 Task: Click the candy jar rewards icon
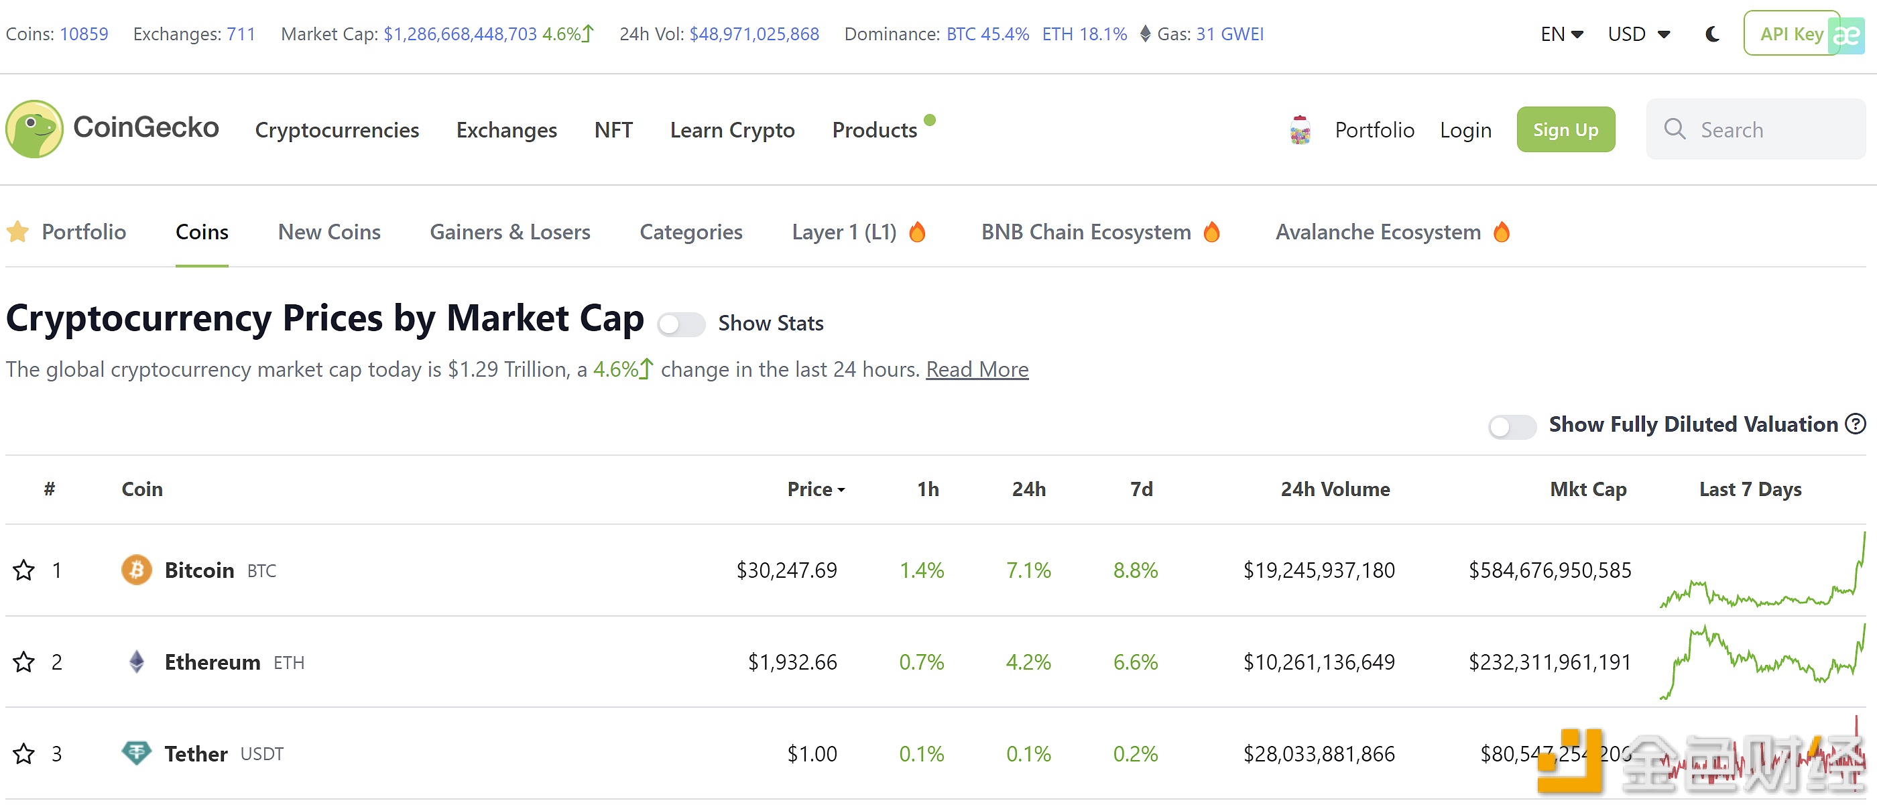(1300, 129)
